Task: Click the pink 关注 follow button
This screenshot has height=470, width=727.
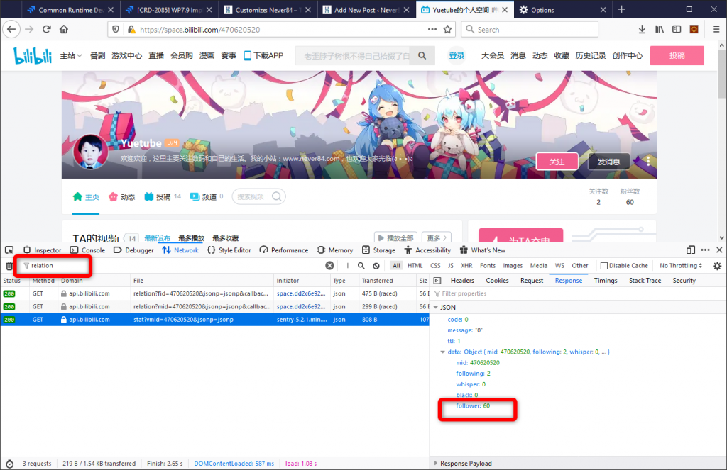Action: pyautogui.click(x=557, y=162)
